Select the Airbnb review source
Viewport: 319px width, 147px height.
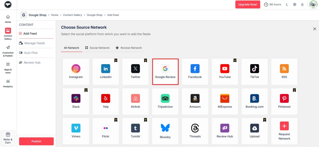pos(135,101)
